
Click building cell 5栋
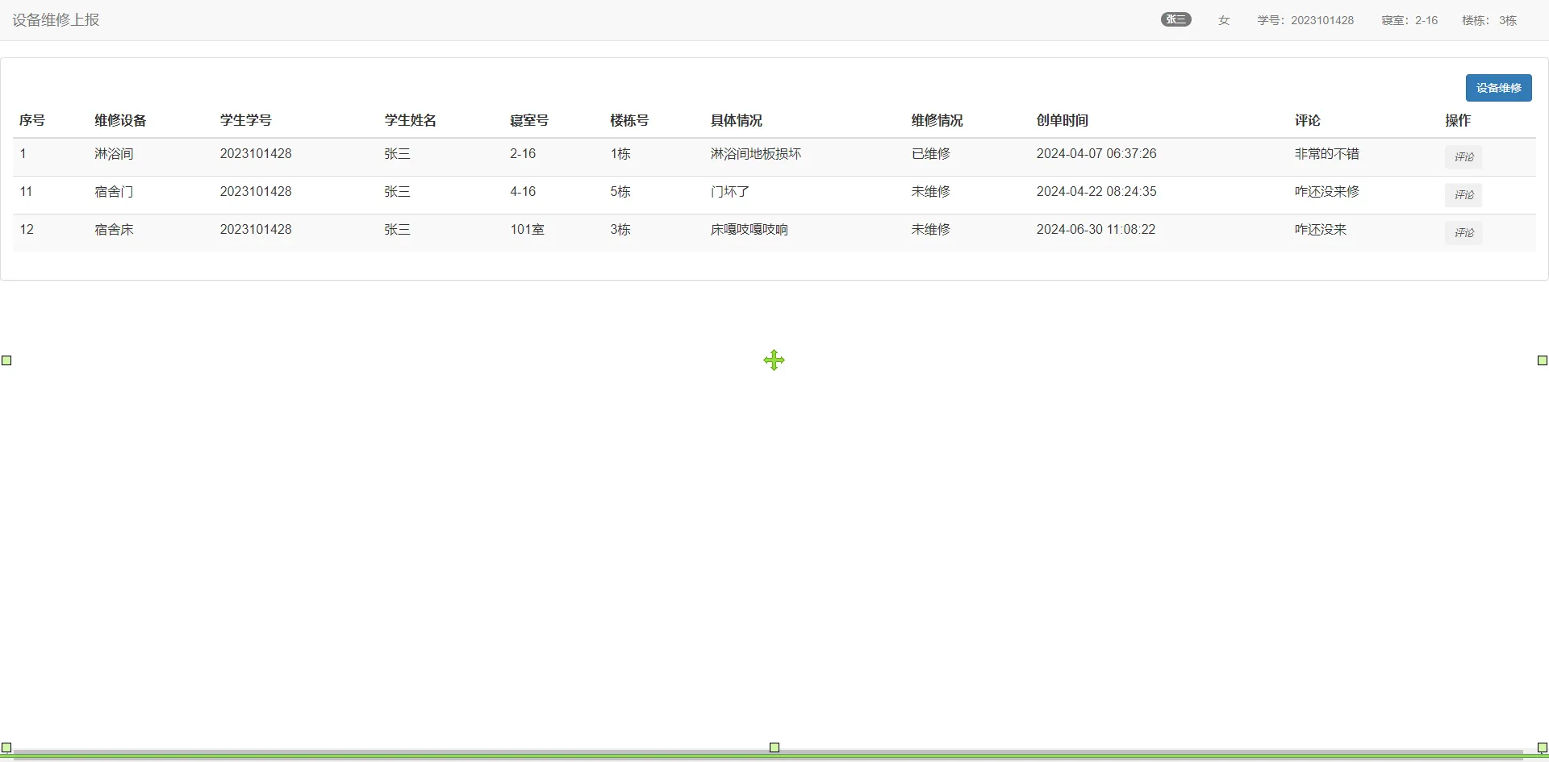click(x=620, y=191)
